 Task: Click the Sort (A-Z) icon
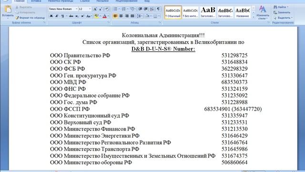pyautogui.click(x=152, y=9)
